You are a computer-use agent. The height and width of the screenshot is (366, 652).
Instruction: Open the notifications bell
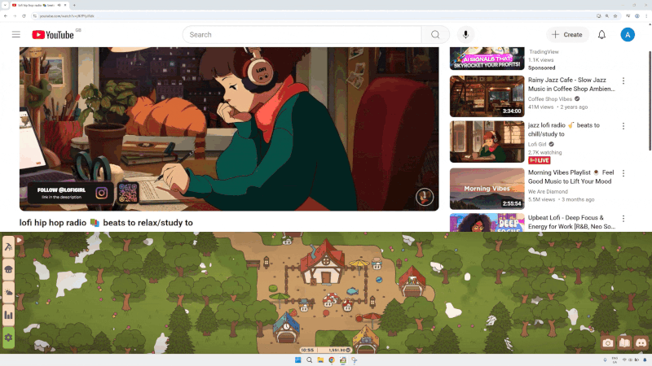click(601, 35)
